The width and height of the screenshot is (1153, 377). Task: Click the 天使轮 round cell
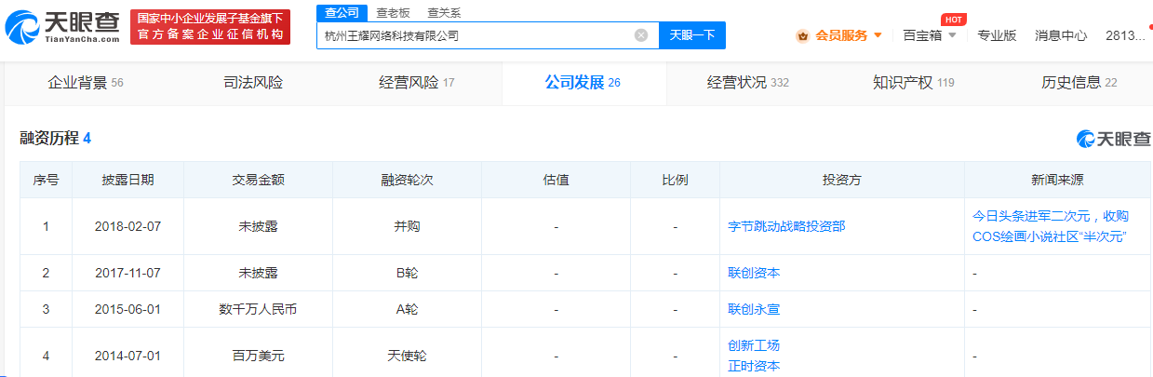click(407, 356)
